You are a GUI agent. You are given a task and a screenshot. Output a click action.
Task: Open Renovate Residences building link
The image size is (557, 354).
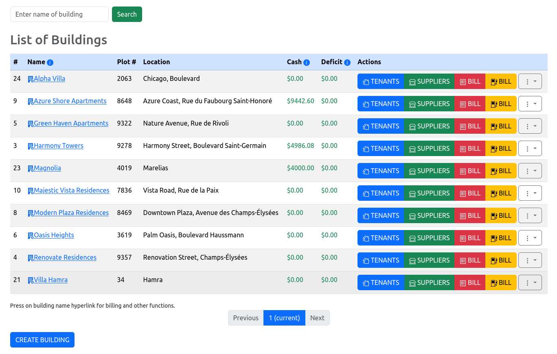65,257
